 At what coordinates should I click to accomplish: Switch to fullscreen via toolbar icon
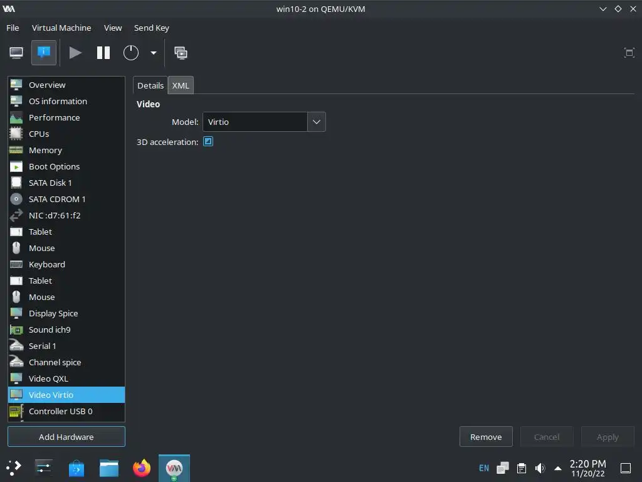tap(629, 53)
